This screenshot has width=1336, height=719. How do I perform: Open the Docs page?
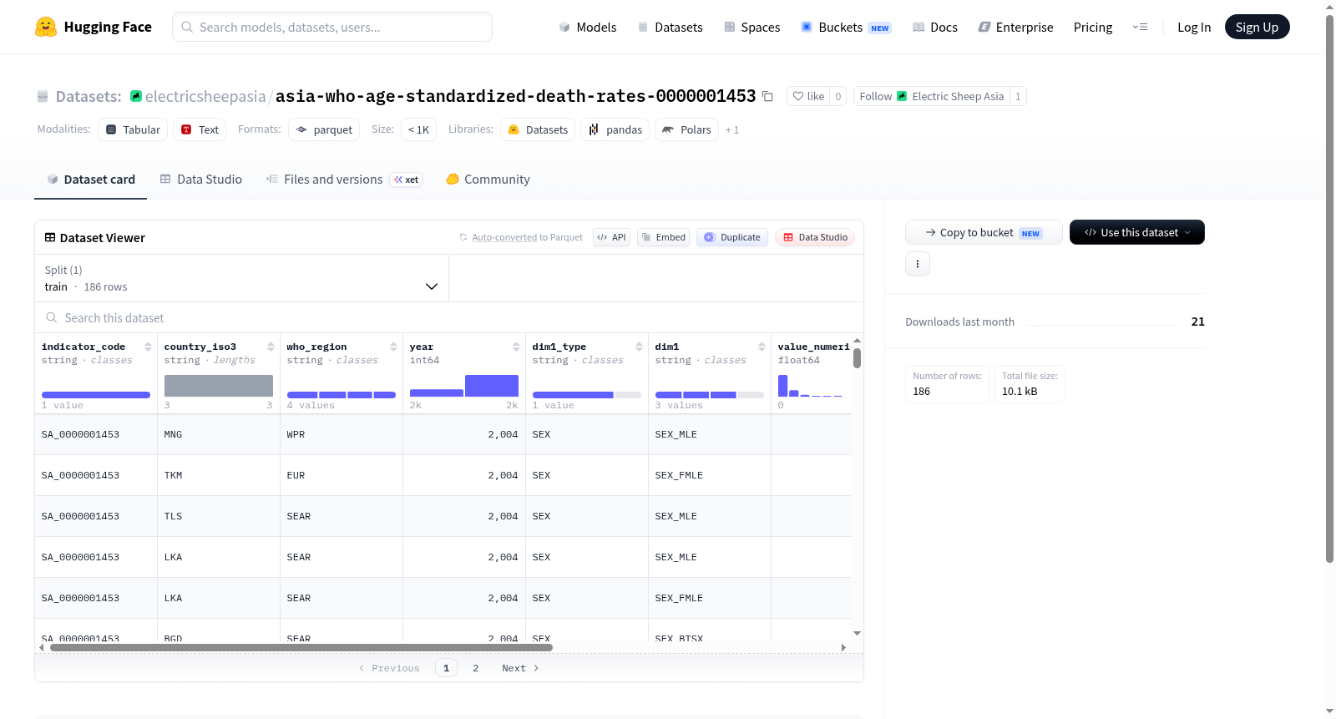935,27
